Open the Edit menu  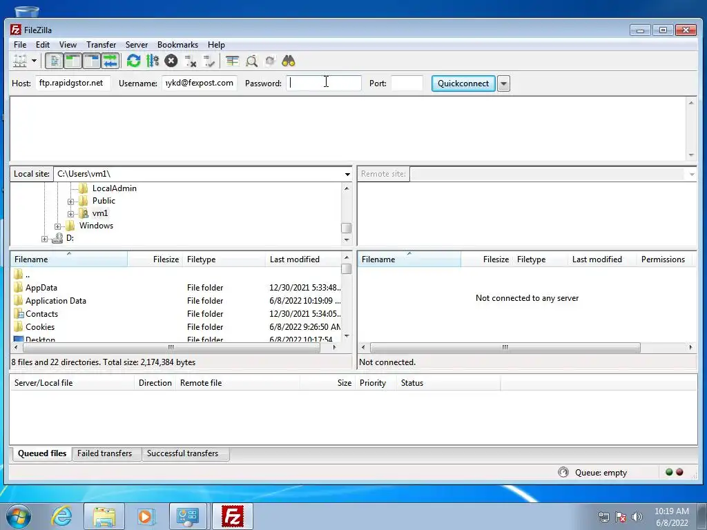(x=43, y=45)
